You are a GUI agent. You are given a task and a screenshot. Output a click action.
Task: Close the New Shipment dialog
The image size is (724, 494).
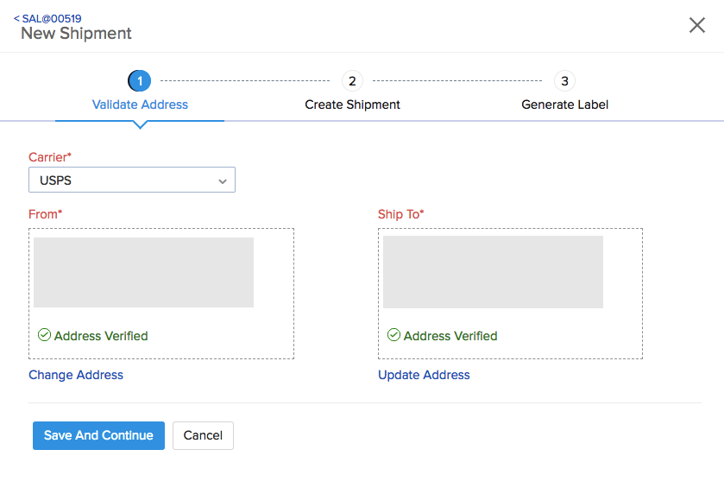coord(697,25)
